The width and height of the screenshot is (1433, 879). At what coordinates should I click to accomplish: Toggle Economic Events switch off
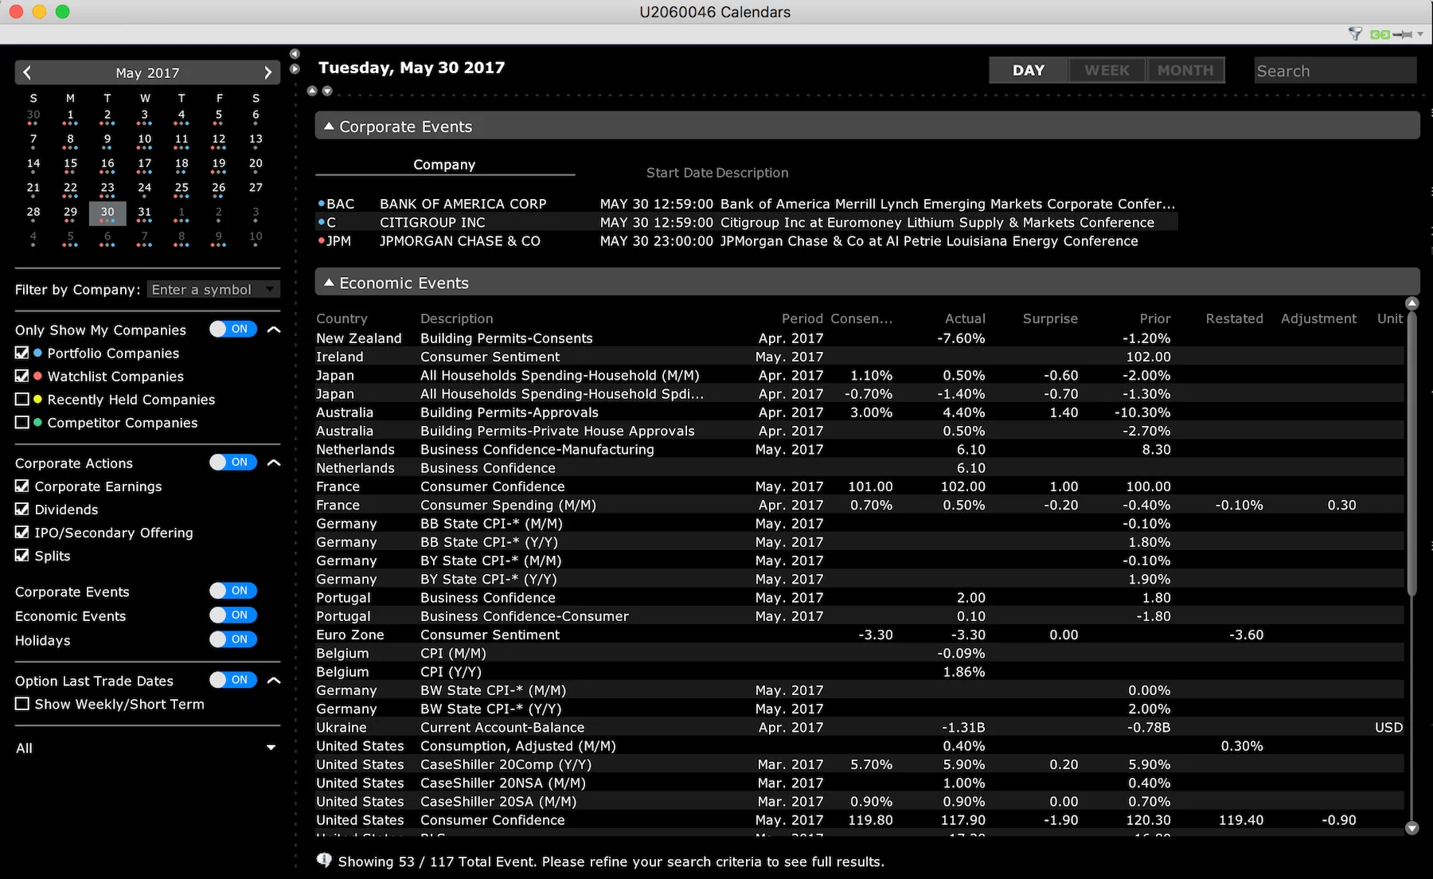coord(232,615)
